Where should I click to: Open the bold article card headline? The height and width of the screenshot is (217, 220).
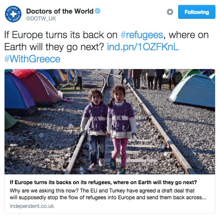(x=103, y=182)
